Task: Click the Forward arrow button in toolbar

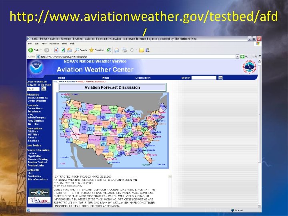Action: point(46,50)
